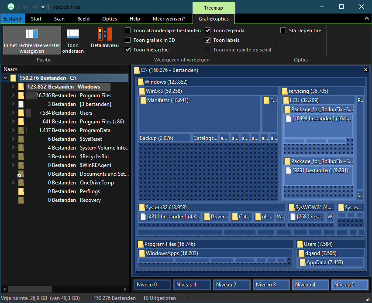This screenshot has width=372, height=303.
Task: Click the C:\ folder icon in tree
Action: [x=13, y=78]
